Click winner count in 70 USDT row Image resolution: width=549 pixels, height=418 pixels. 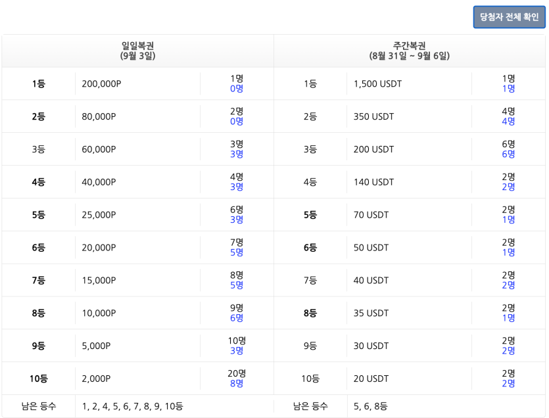[508, 215]
